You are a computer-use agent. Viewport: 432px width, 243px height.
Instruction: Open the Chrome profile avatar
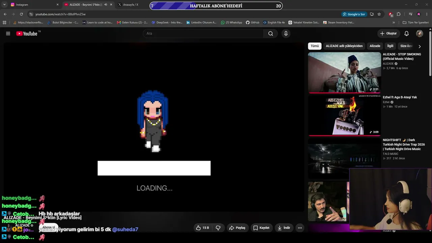coord(418,14)
